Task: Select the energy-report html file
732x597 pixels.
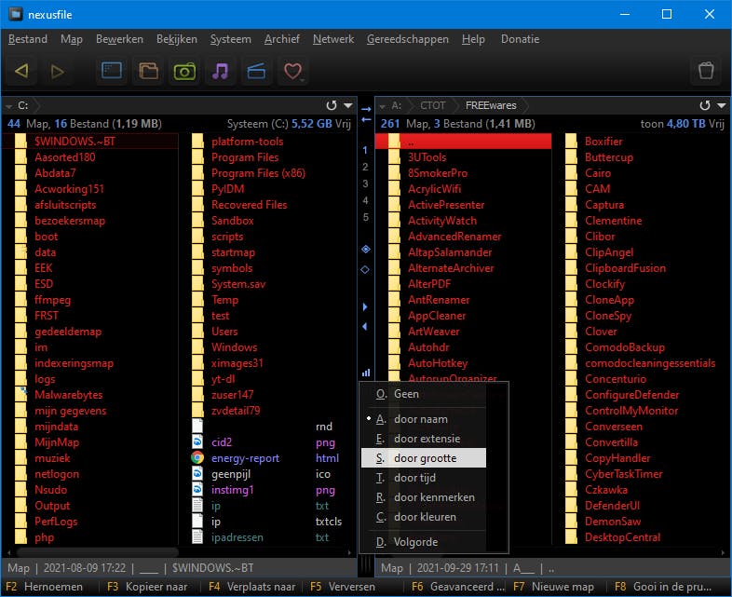Action: click(266, 458)
